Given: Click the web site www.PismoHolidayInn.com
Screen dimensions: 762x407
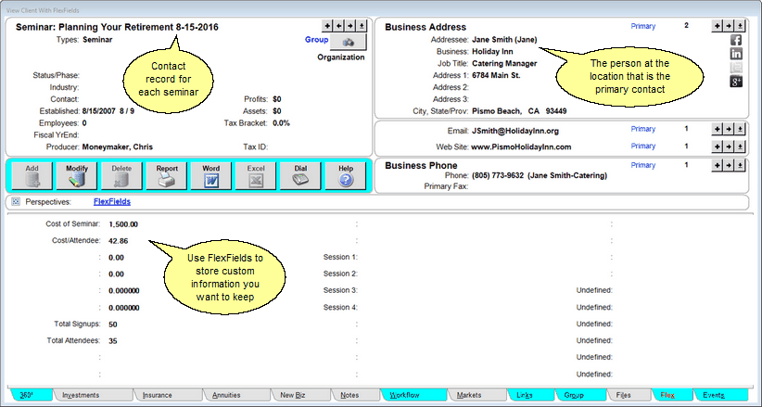Looking at the screenshot, I should [x=522, y=146].
